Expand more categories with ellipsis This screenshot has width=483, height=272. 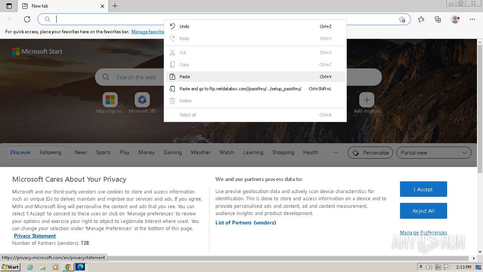point(335,153)
